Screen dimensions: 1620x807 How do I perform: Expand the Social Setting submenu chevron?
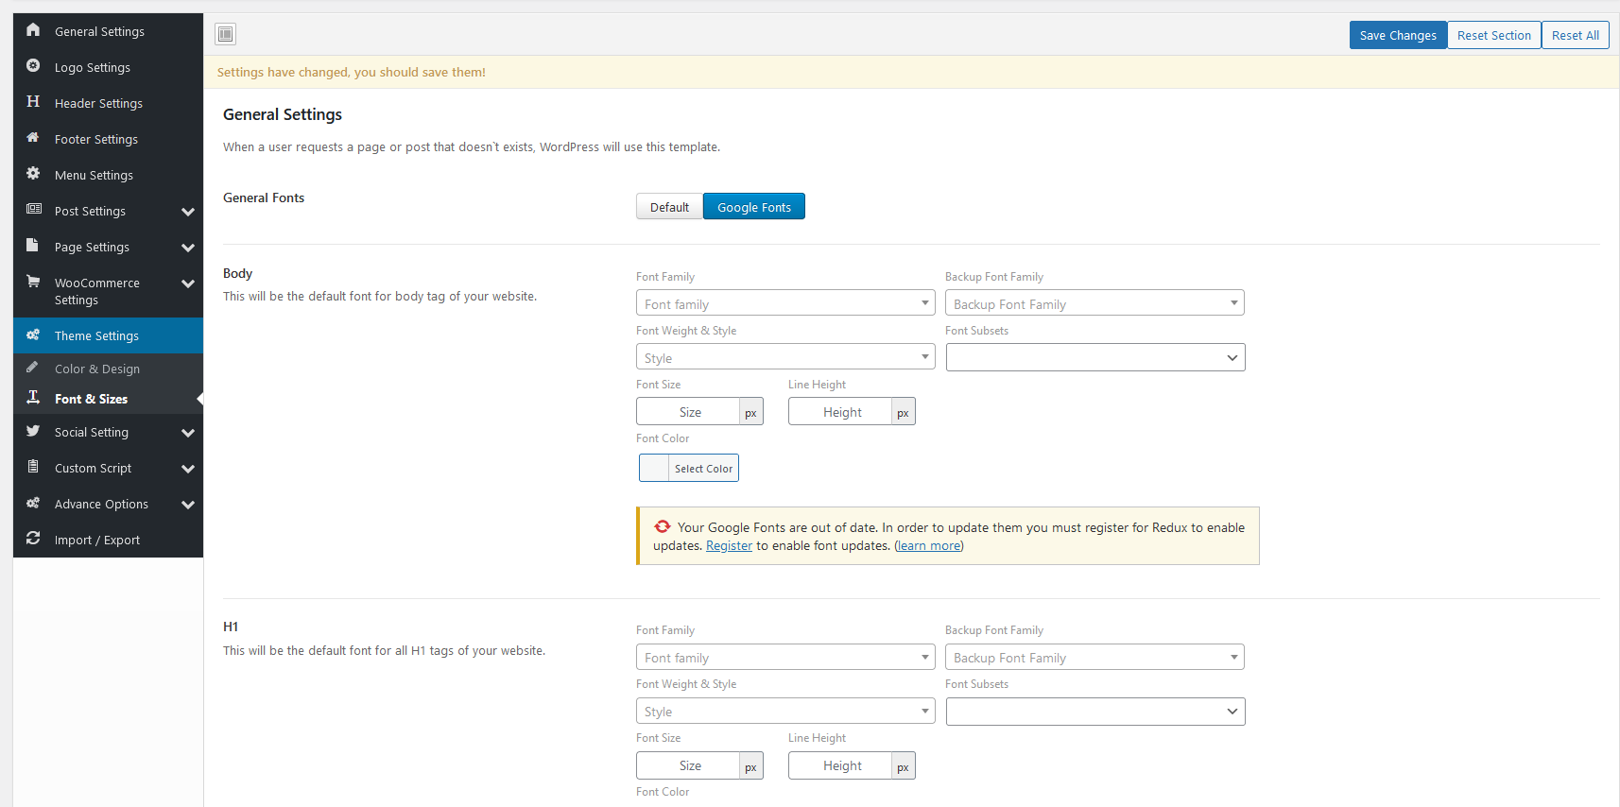(188, 433)
